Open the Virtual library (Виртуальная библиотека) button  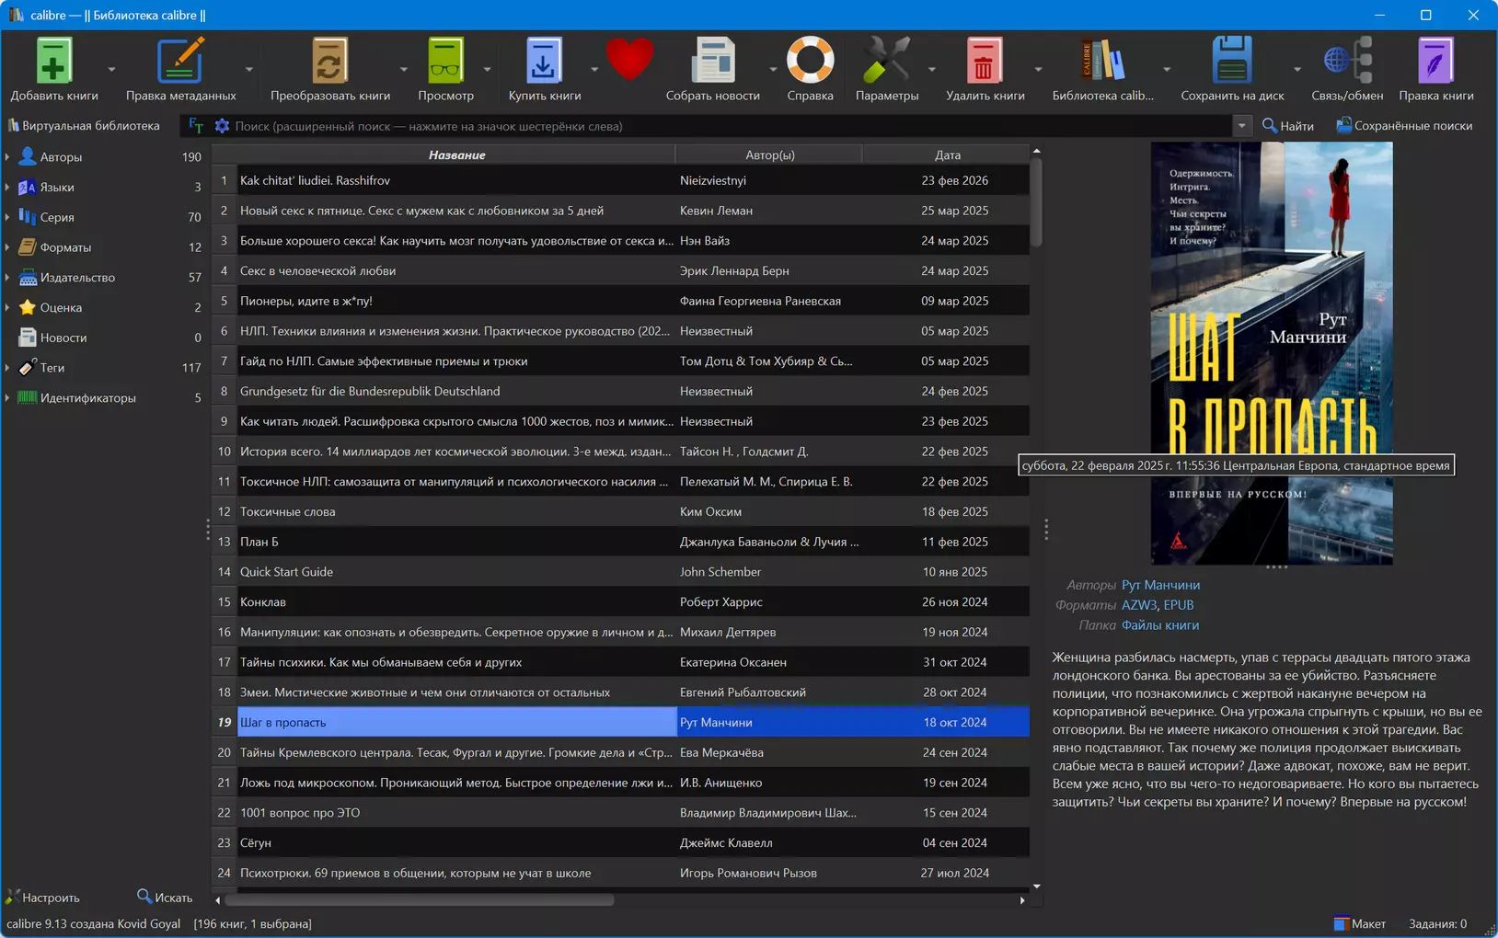coord(84,126)
